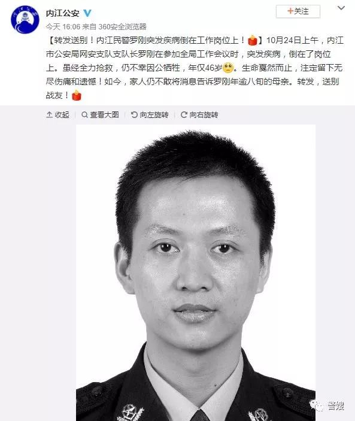Click the WeChat logo watermark
This screenshot has height=421, width=355.
(x=317, y=405)
